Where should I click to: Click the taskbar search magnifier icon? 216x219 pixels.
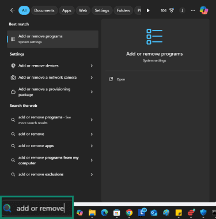click(x=7, y=208)
